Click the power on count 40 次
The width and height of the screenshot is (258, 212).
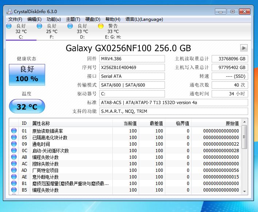coord(230,85)
